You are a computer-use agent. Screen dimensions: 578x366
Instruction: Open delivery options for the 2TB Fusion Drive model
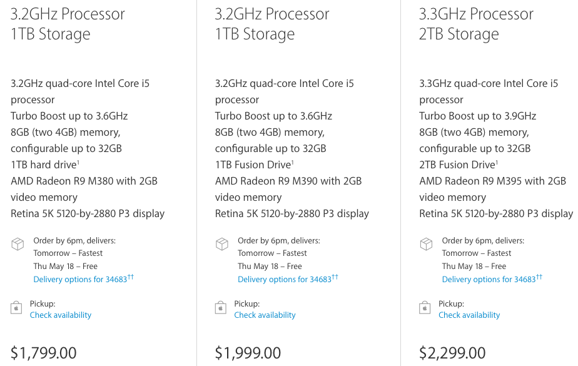(489, 280)
